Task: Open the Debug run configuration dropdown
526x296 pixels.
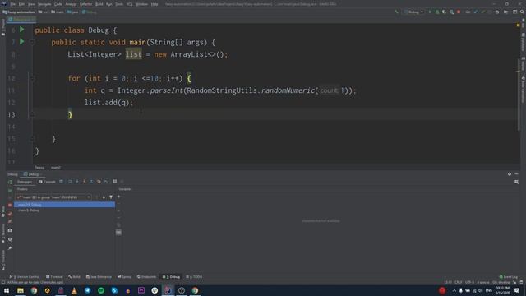Action: (x=413, y=12)
